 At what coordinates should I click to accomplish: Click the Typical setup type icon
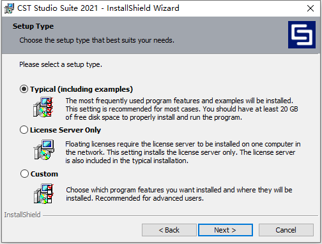click(x=43, y=107)
